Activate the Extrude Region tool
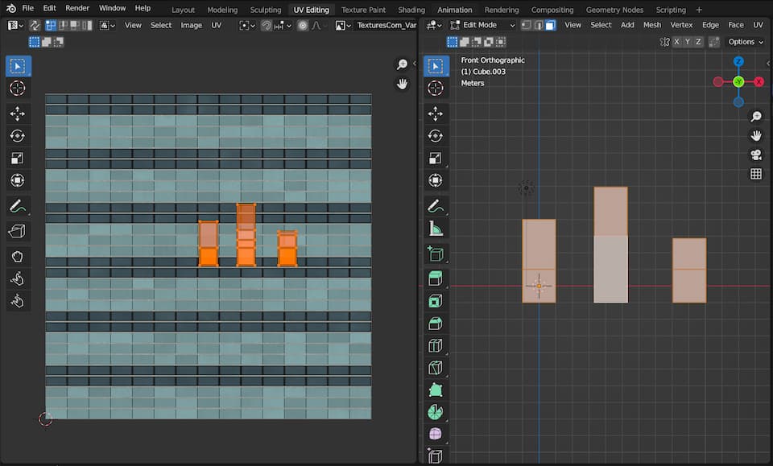 point(436,278)
